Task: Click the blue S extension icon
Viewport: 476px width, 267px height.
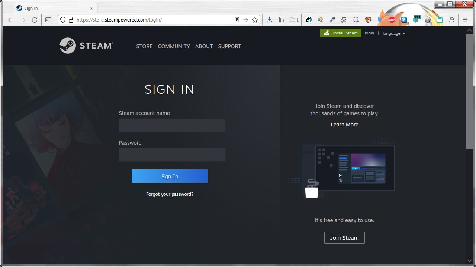Action: tap(404, 20)
